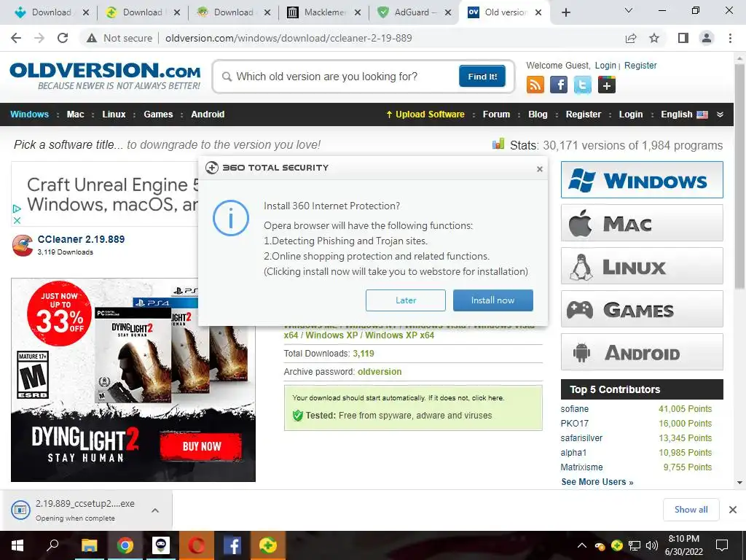
Task: Open the Twitter social icon in header
Action: [x=582, y=85]
